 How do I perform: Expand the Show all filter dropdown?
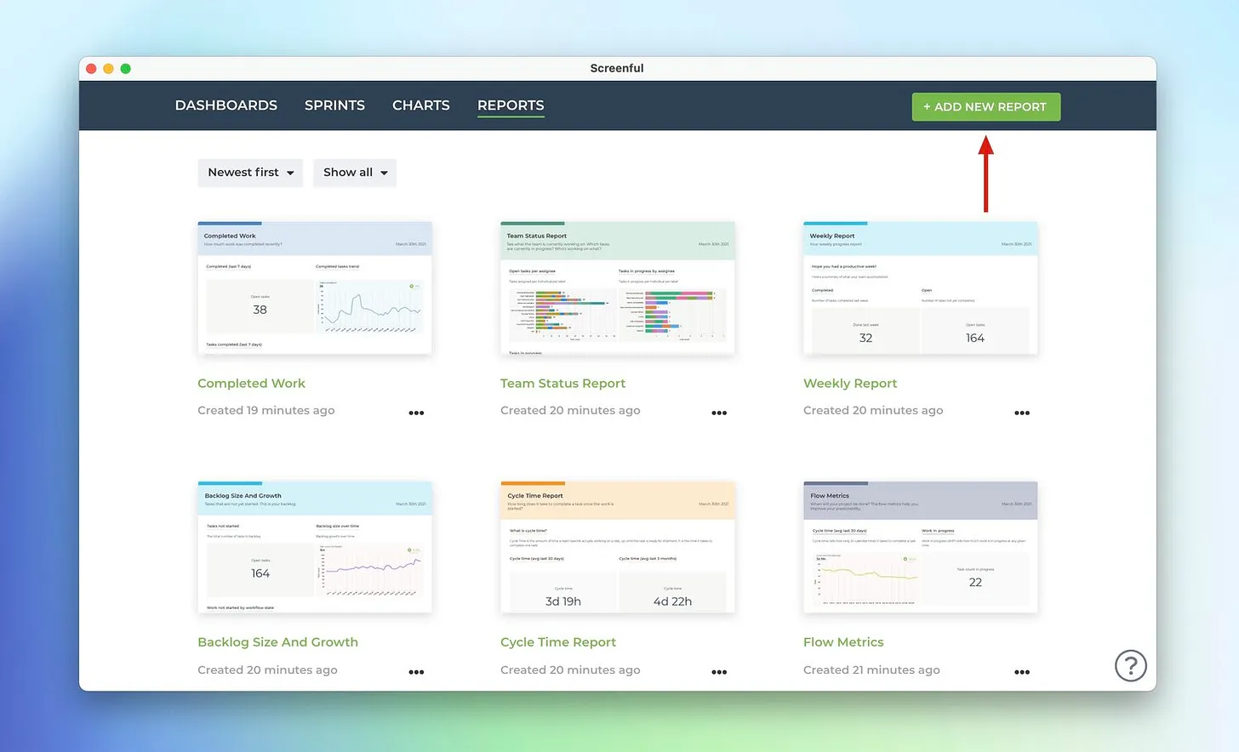(355, 173)
